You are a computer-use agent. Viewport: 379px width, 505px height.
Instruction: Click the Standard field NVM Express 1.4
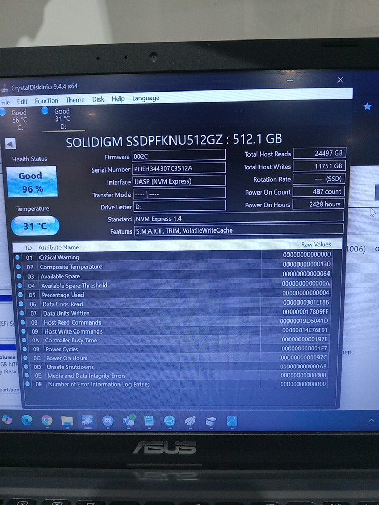[238, 217]
